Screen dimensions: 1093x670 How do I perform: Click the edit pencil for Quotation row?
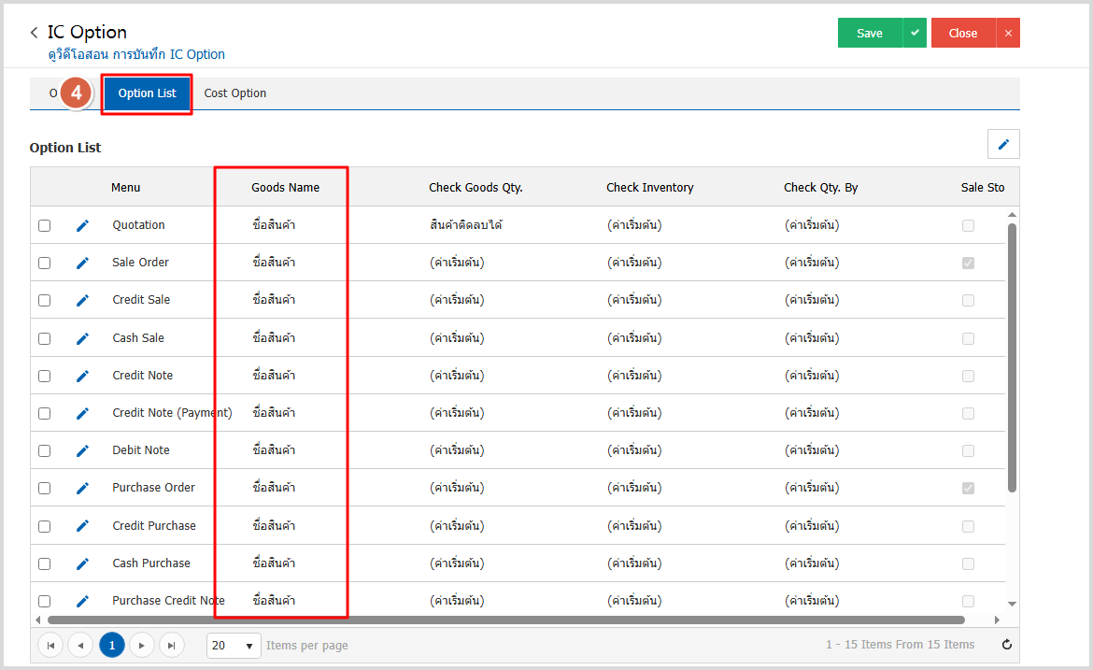click(x=82, y=225)
